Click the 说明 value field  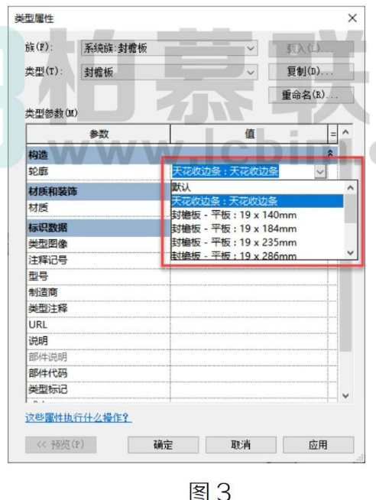[x=249, y=341]
